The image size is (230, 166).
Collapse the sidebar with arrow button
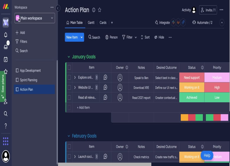pyautogui.click(x=58, y=8)
